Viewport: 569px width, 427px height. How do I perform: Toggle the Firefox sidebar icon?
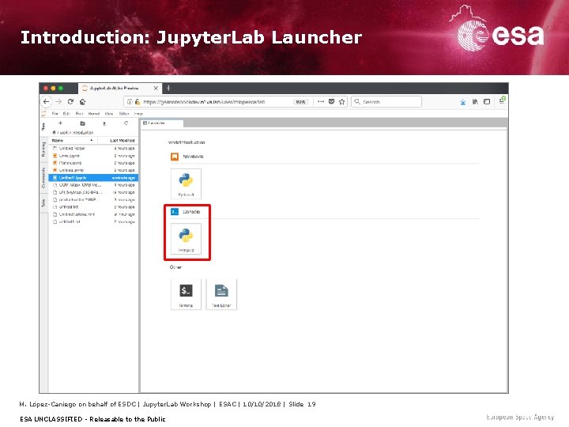tap(487, 102)
